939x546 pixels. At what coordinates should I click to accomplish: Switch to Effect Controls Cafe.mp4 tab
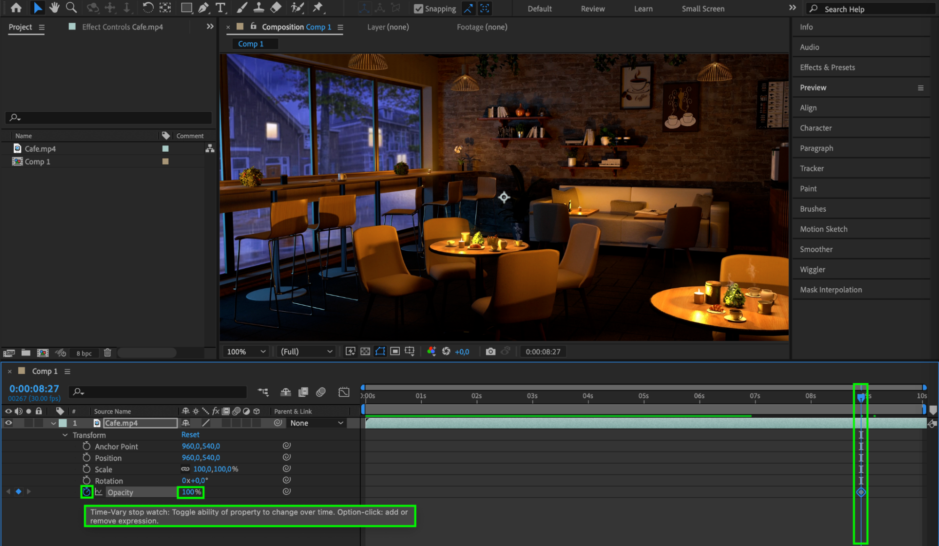pyautogui.click(x=122, y=27)
